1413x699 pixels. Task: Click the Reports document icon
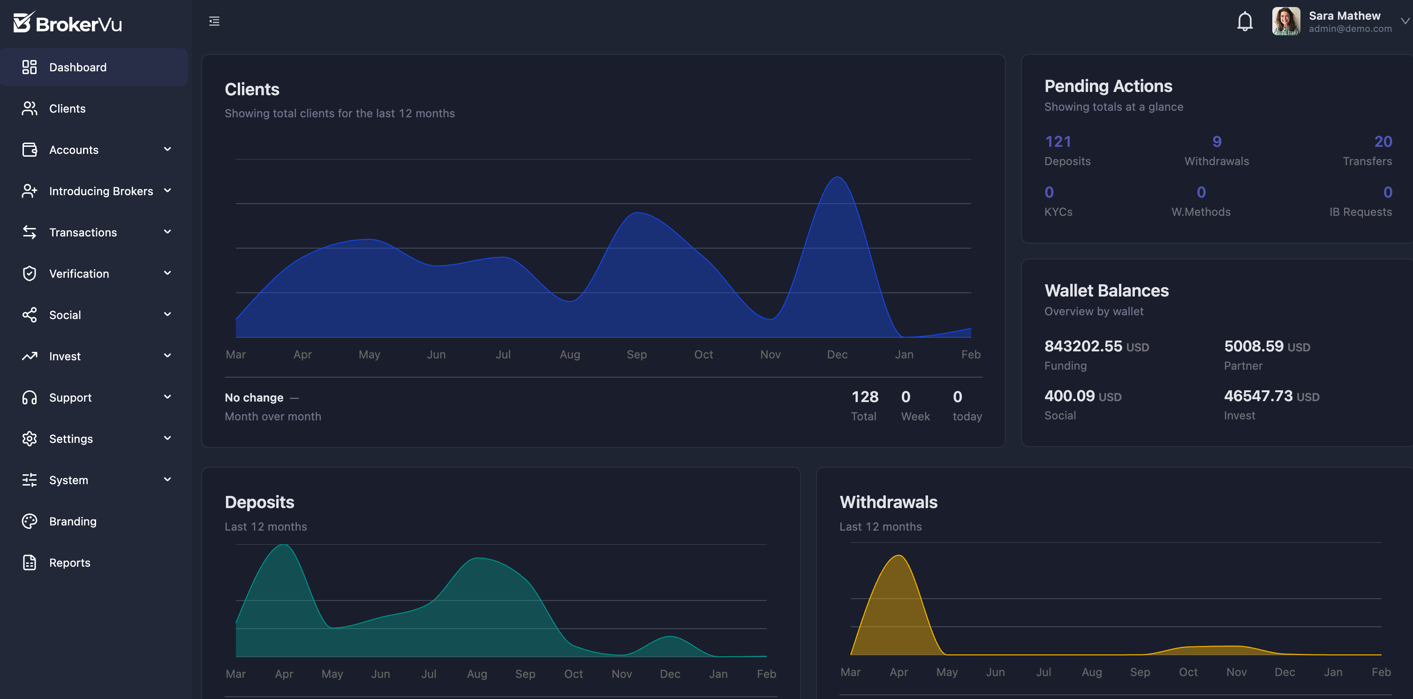30,562
